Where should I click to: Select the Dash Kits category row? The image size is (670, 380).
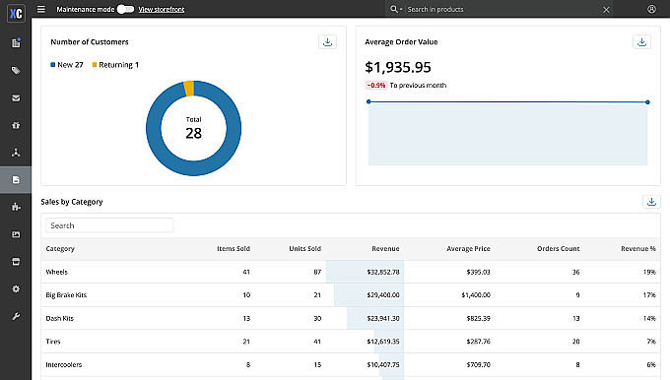point(351,318)
